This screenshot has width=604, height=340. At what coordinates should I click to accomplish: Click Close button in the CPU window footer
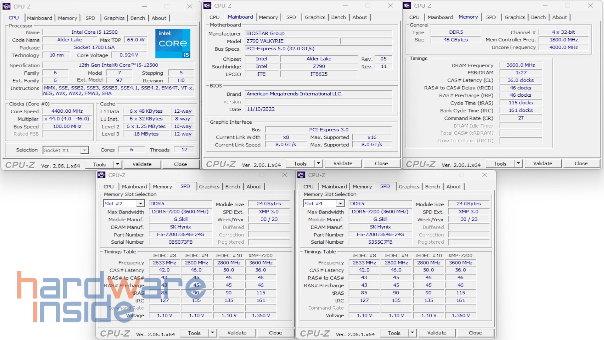pos(180,164)
